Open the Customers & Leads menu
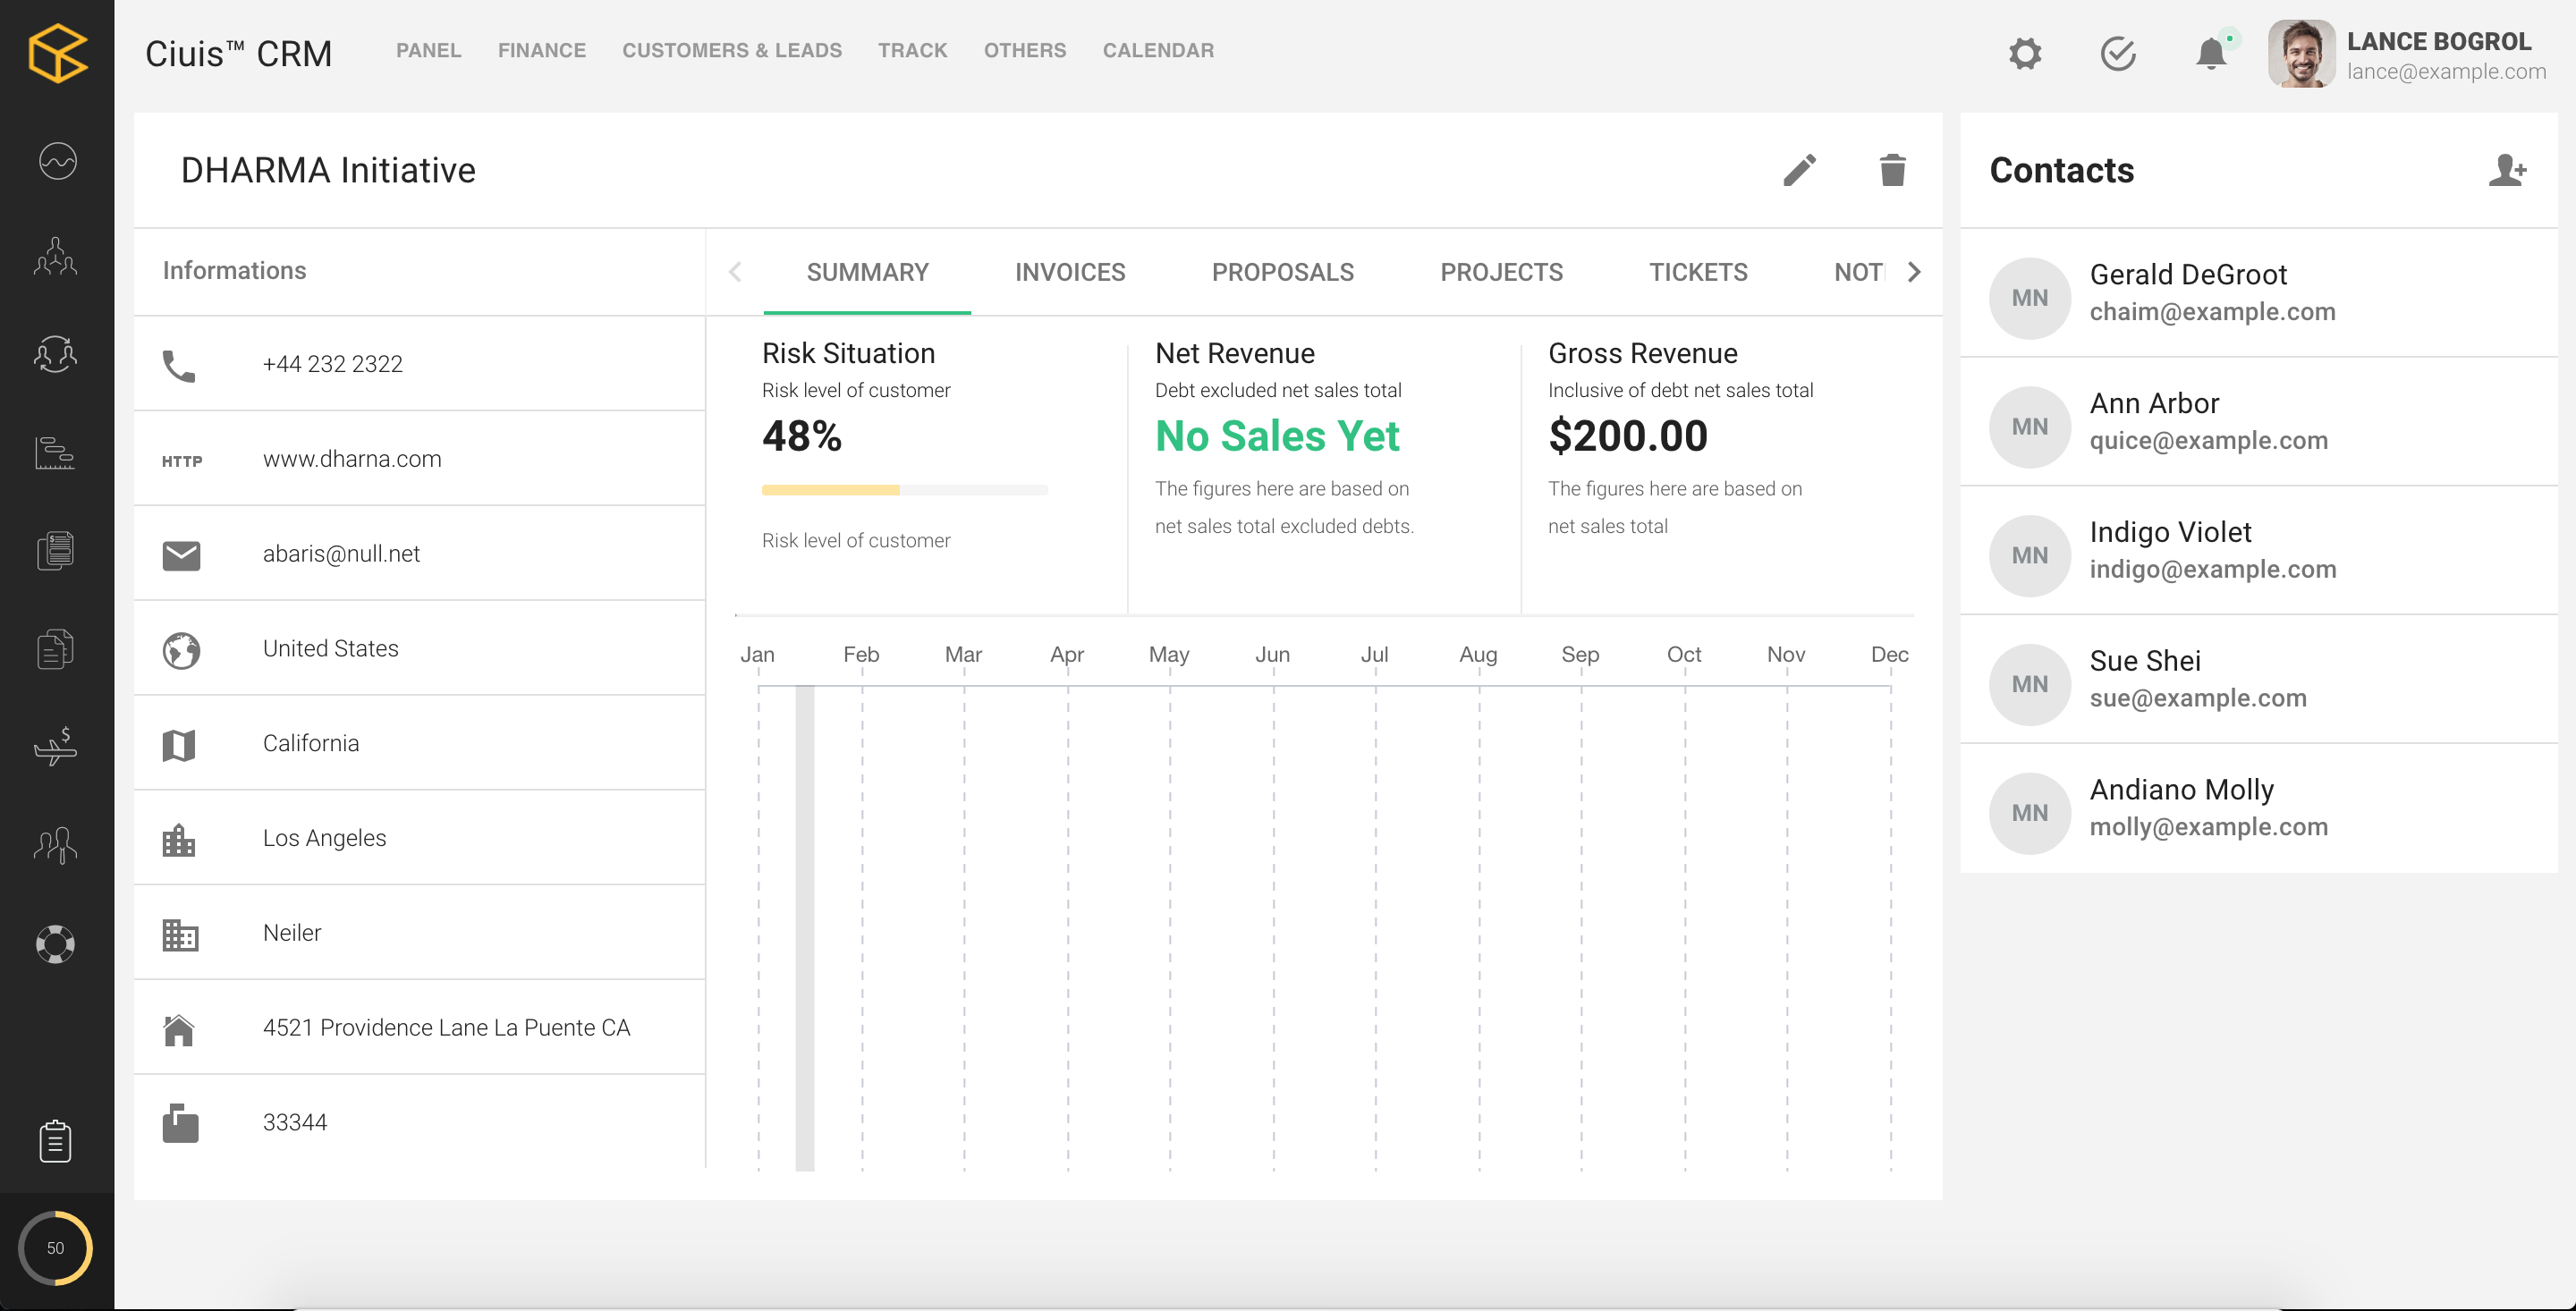This screenshot has height=1311, width=2576. 731,50
